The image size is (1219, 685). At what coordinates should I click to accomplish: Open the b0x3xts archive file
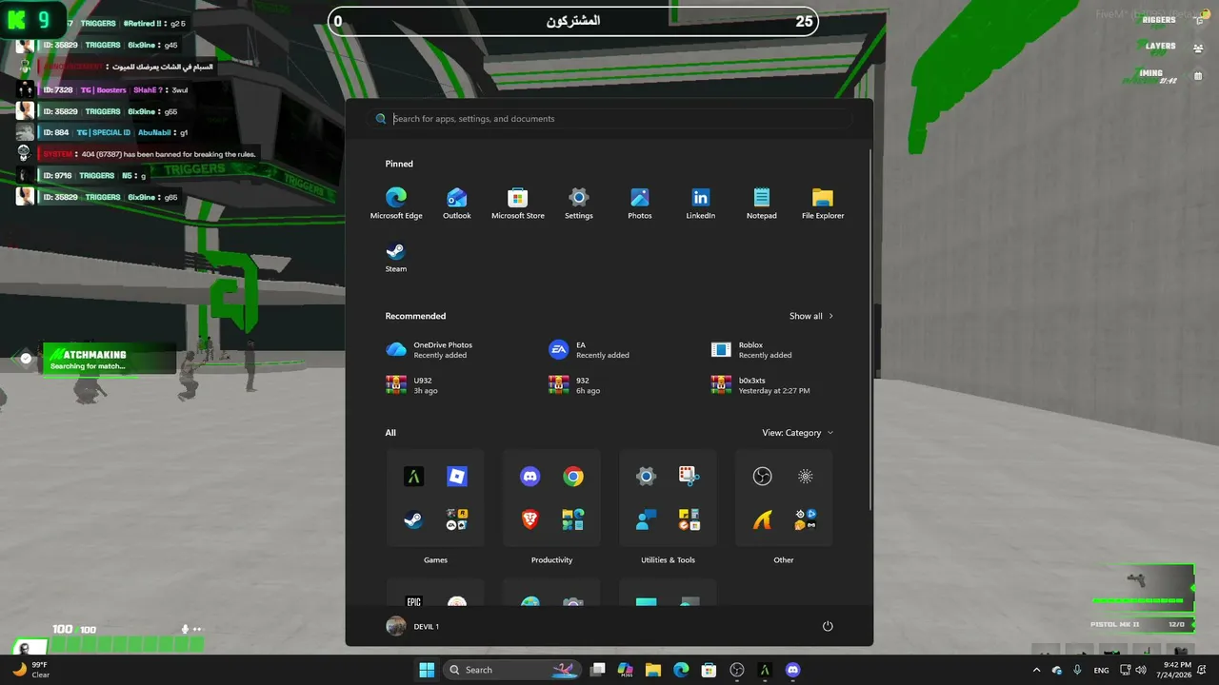point(760,385)
